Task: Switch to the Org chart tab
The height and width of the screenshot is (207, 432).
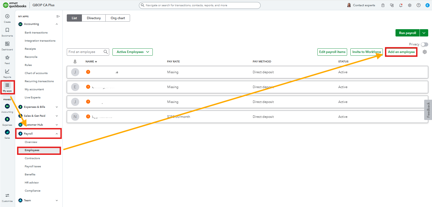Action: click(x=118, y=18)
